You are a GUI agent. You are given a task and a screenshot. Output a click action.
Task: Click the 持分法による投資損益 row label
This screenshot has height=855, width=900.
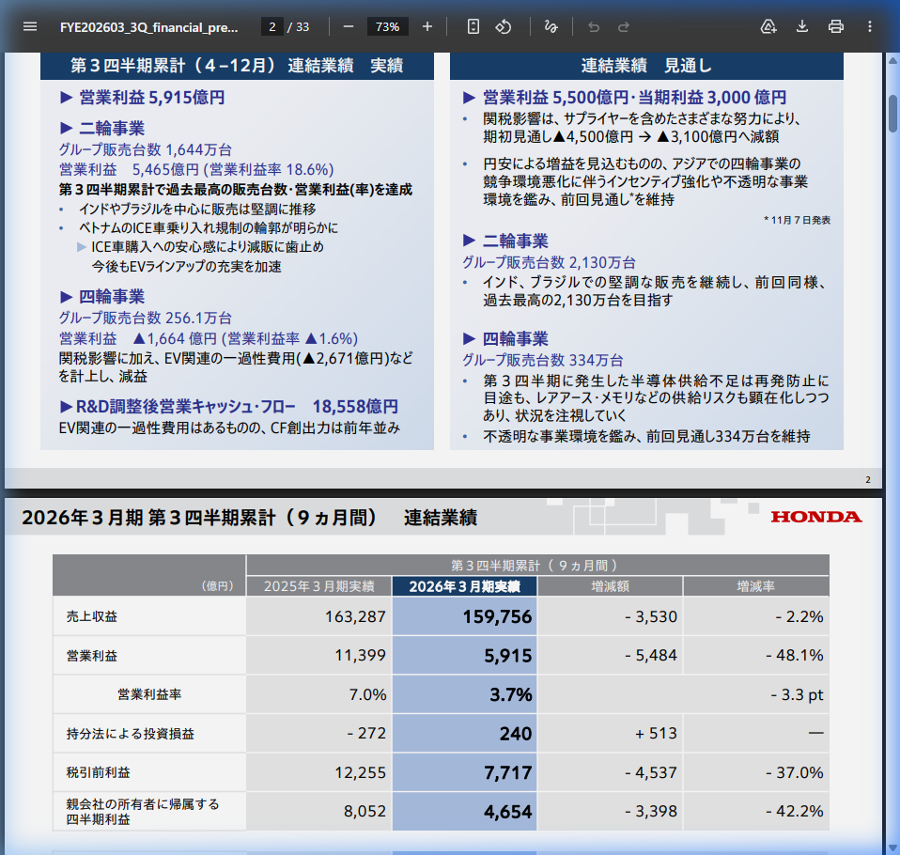131,733
